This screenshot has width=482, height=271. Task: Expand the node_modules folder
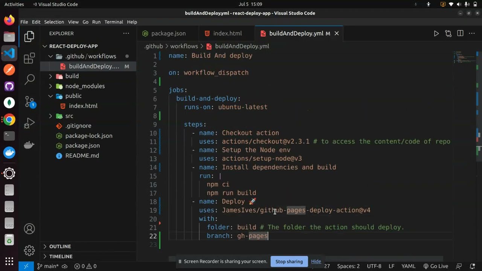pos(85,86)
